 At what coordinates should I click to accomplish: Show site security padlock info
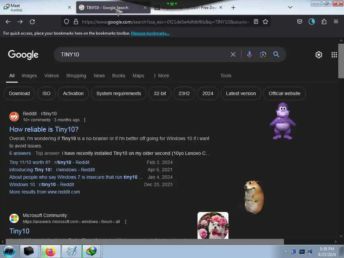[76, 21]
